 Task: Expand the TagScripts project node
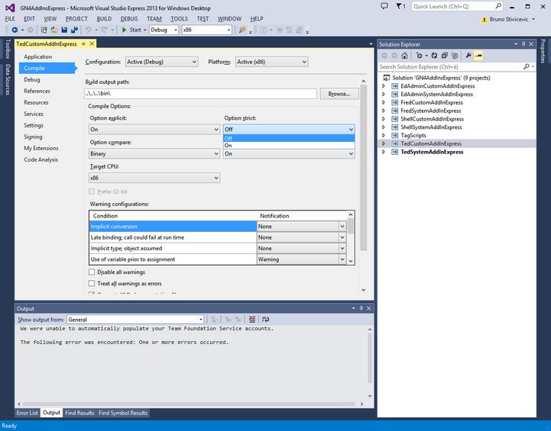[x=384, y=135]
